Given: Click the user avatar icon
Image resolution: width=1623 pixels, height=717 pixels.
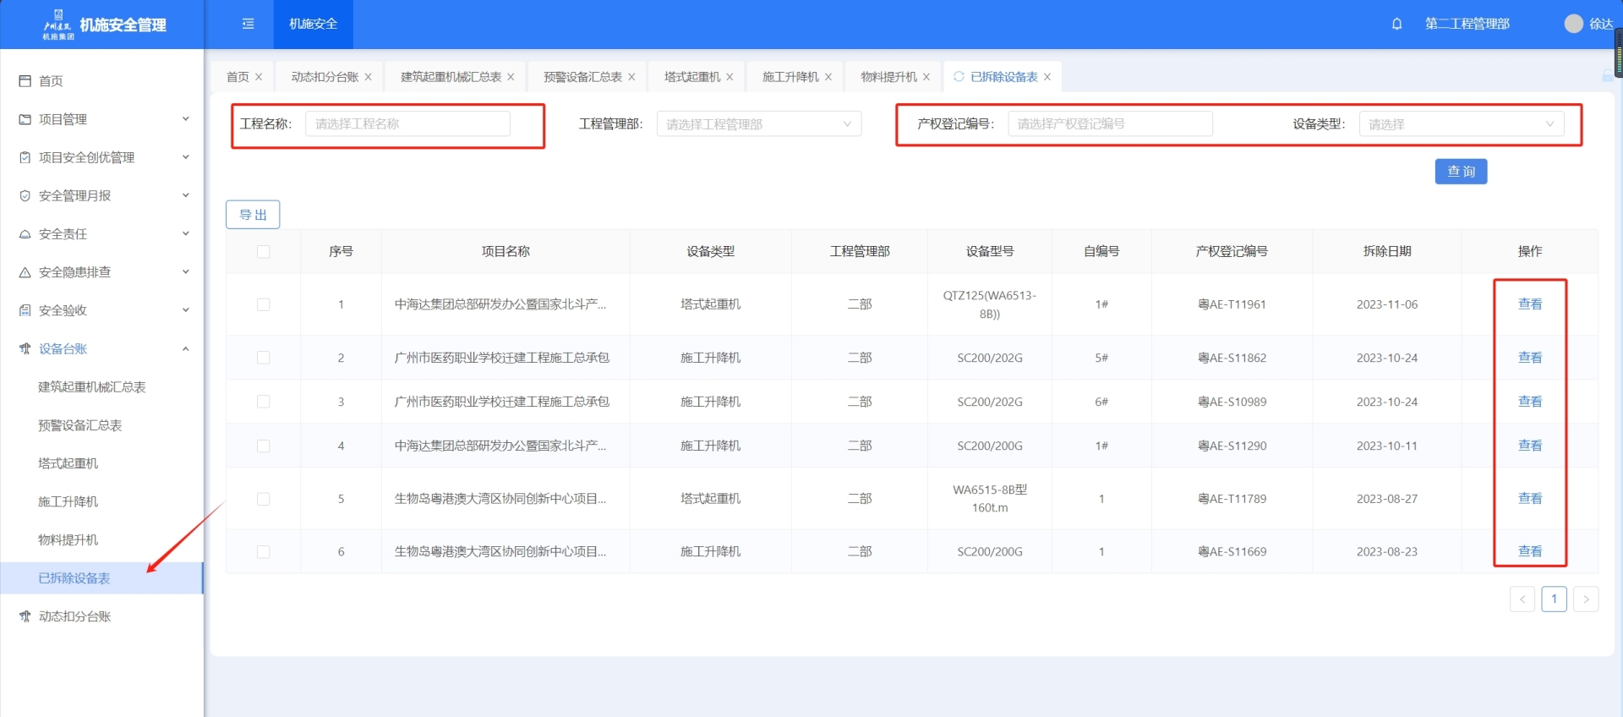Looking at the screenshot, I should click(1573, 24).
